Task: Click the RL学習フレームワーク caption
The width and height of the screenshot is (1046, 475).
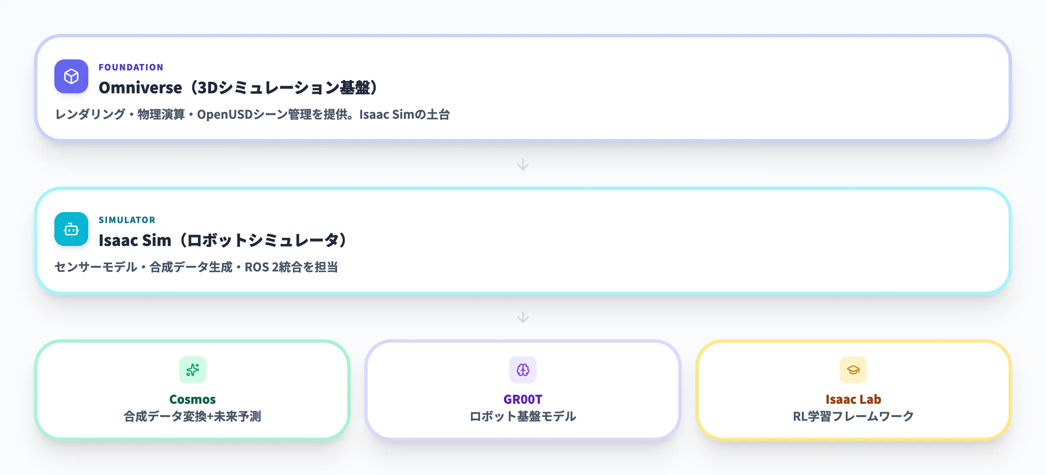Action: (853, 416)
